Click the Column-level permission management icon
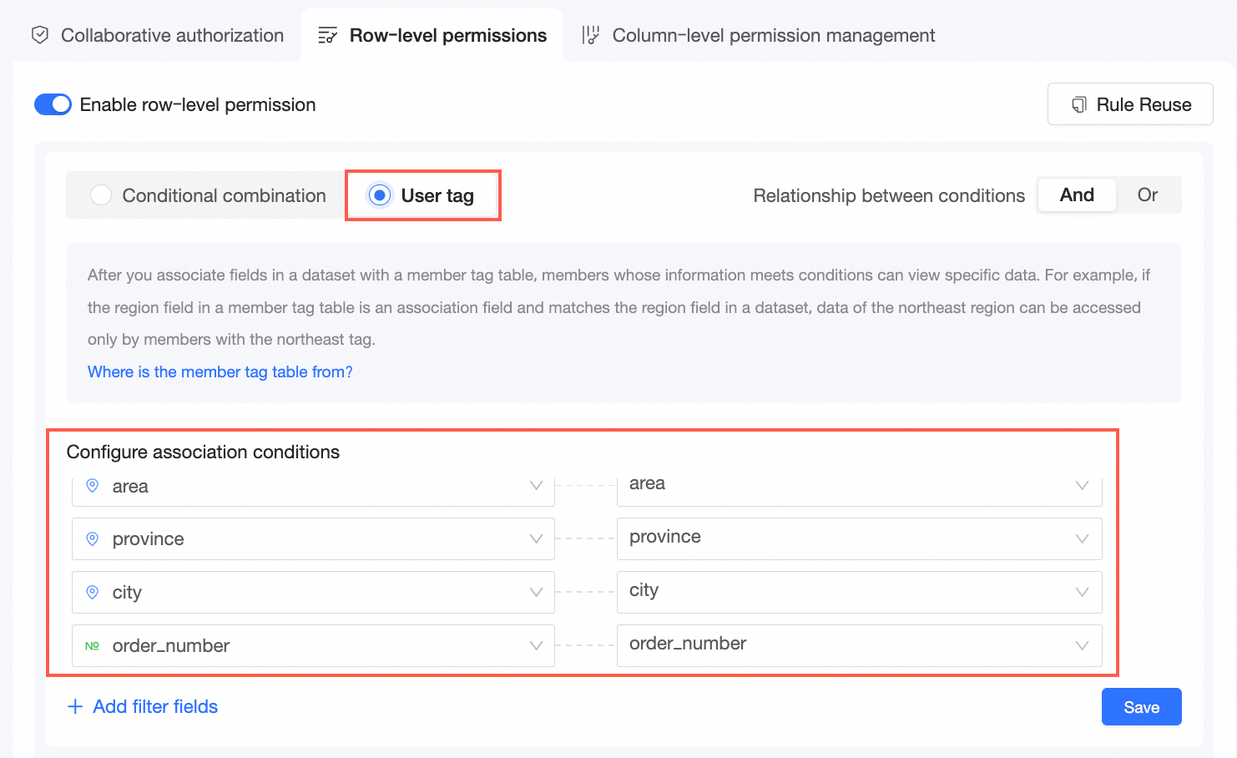This screenshot has height=758, width=1237. (591, 35)
